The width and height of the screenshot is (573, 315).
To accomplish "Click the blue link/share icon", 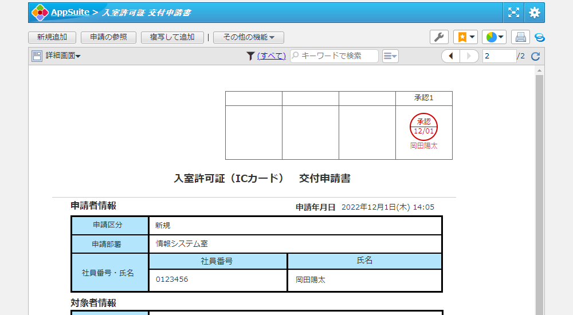I will click(539, 37).
